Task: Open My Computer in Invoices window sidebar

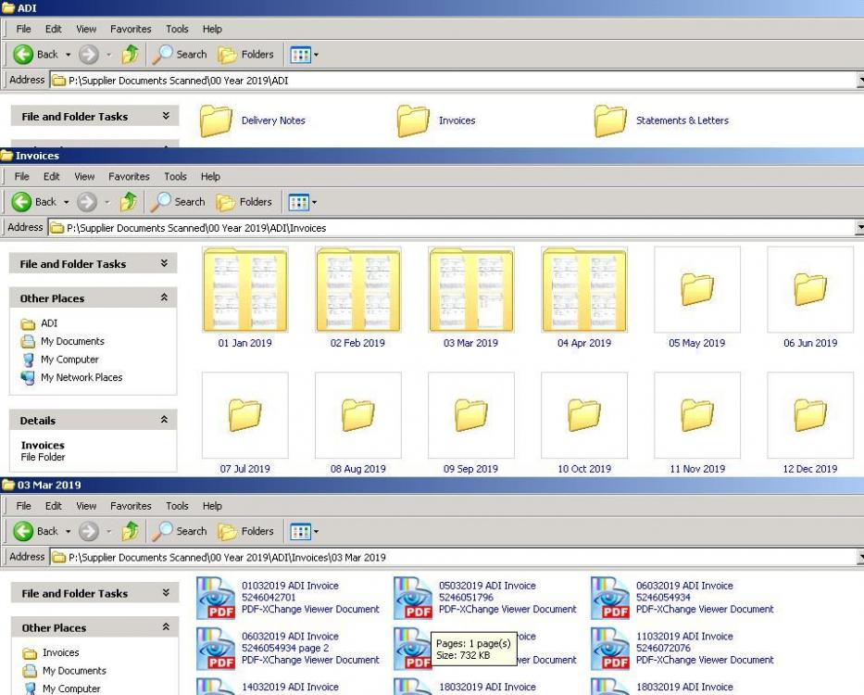Action: 60,360
